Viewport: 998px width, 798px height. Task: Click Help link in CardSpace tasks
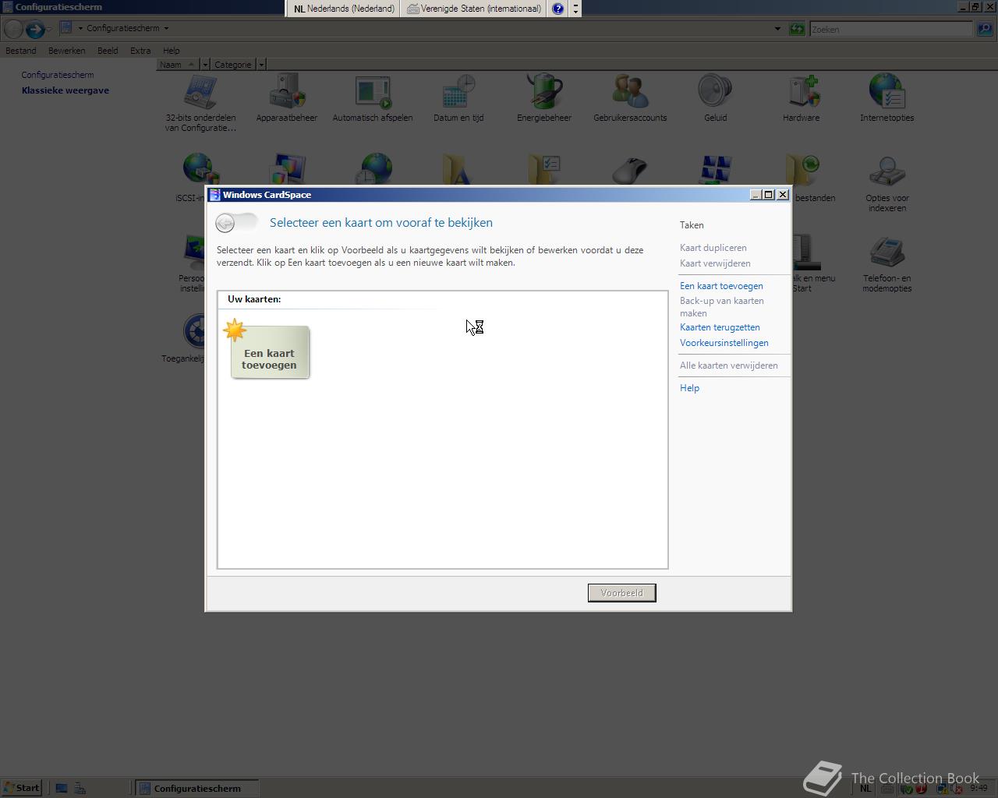point(689,388)
